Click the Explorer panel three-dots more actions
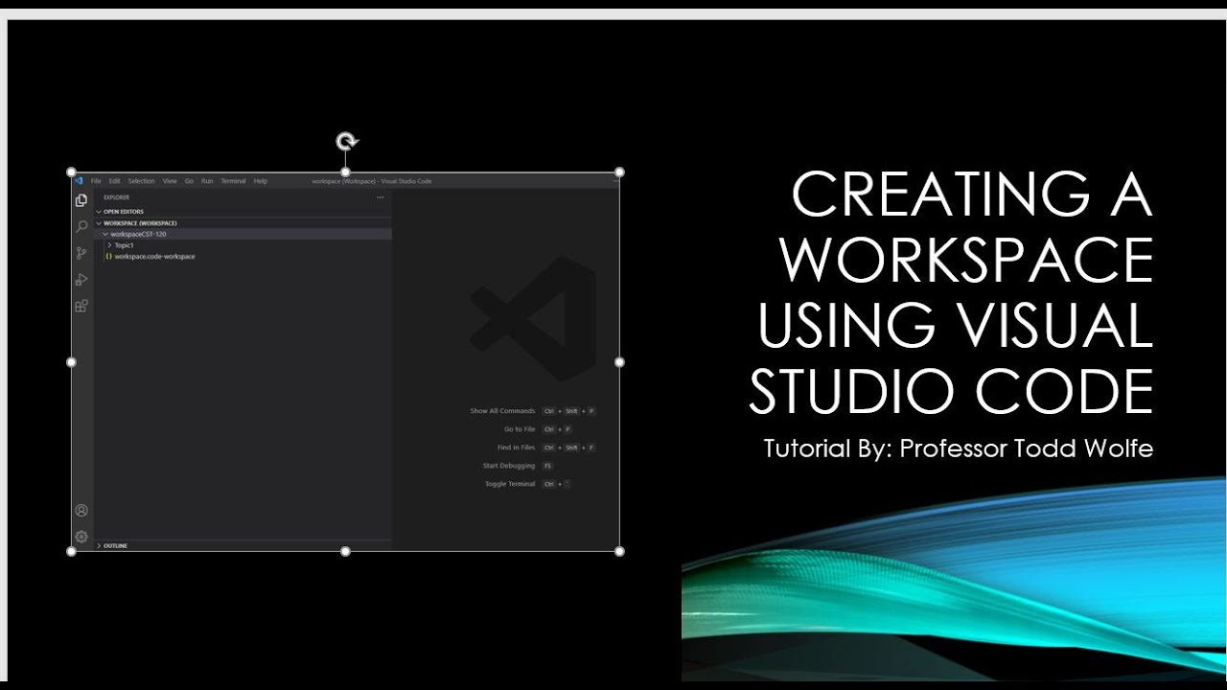This screenshot has width=1227, height=690. 380,197
